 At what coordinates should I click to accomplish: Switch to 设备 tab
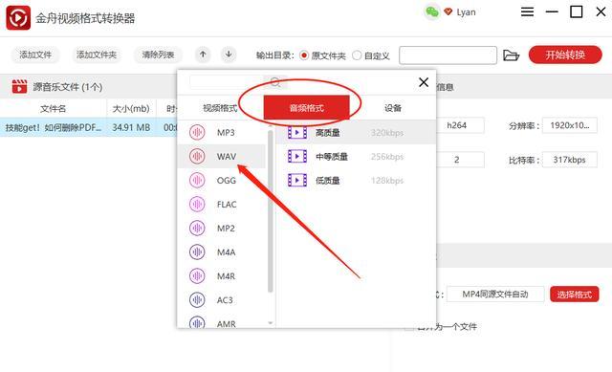coord(393,108)
